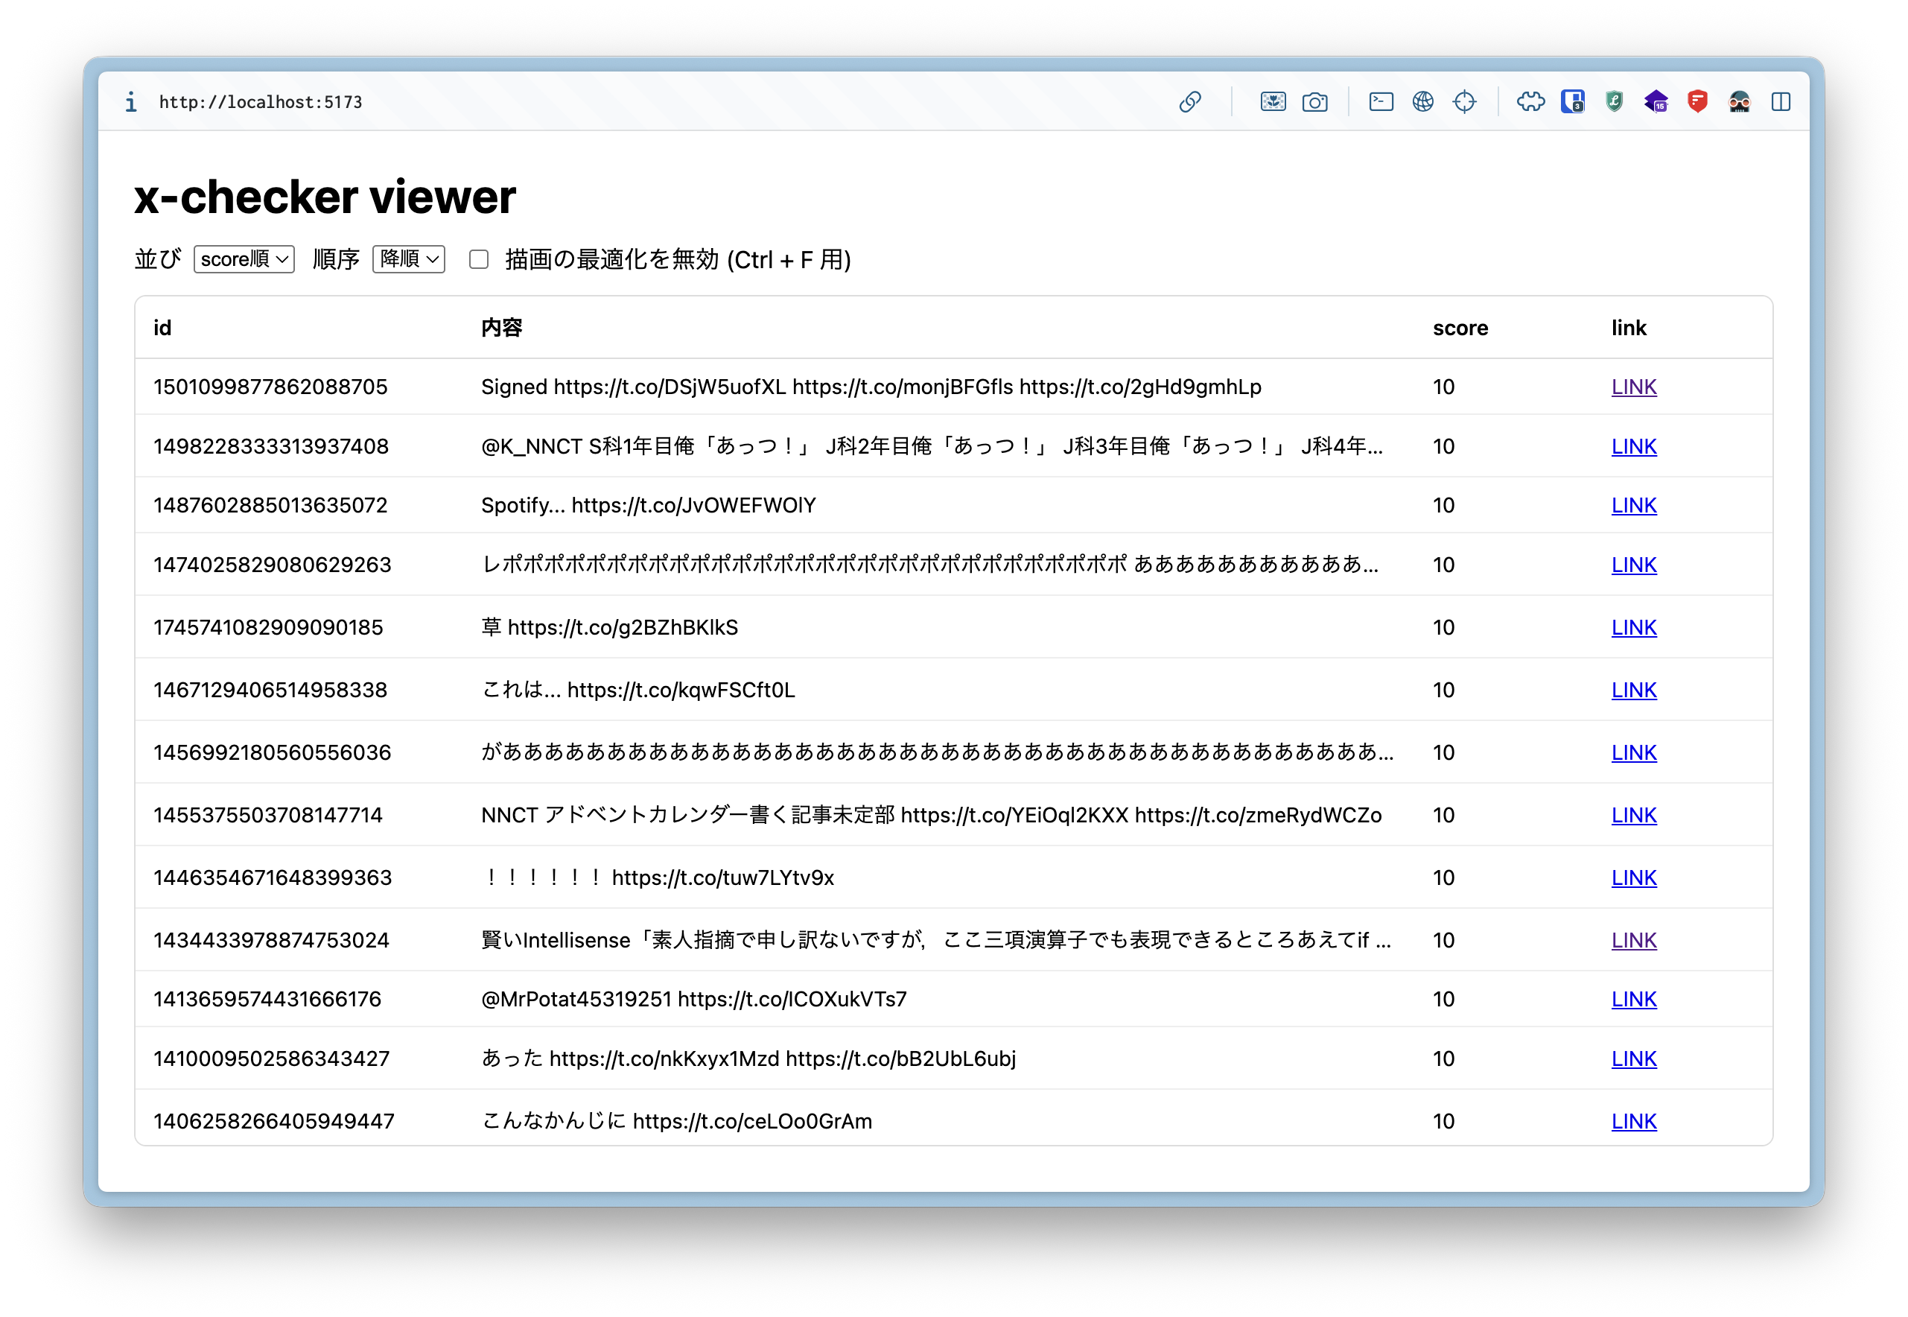Enable the 描画の最適化を無効 checkbox
The image size is (1908, 1317).
(478, 259)
